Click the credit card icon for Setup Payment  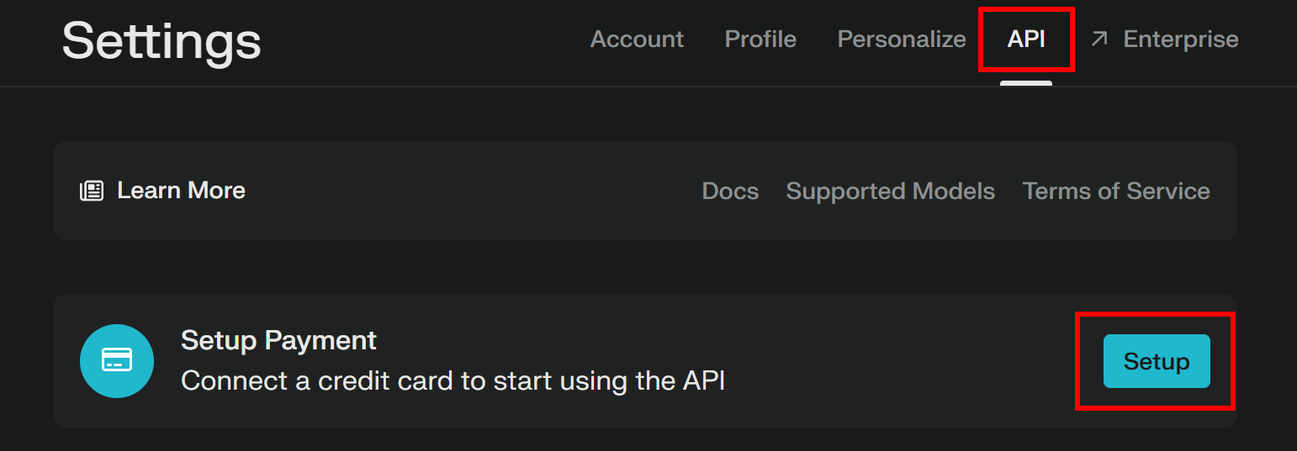pyautogui.click(x=117, y=361)
